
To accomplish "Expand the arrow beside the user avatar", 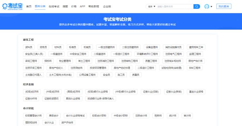I will pos(211,7).
